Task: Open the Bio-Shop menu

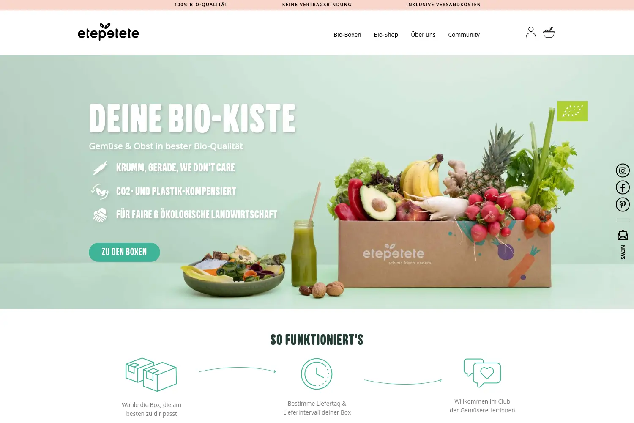Action: coord(386,35)
